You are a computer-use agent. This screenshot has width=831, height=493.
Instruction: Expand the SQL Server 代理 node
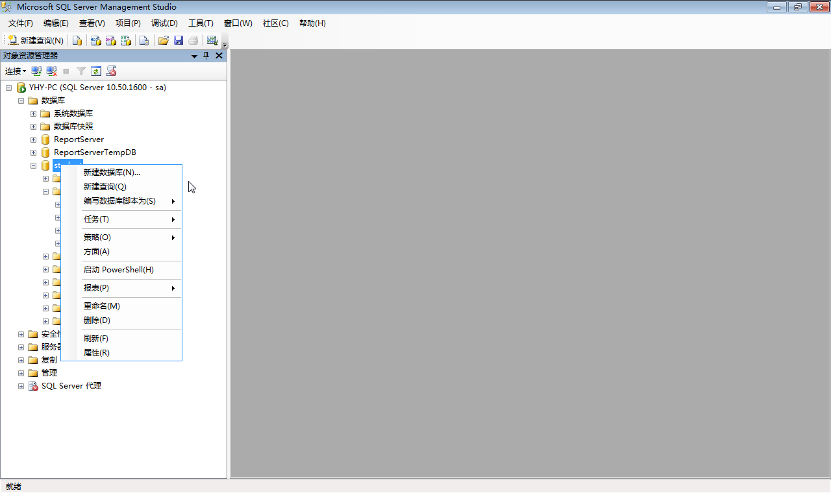coord(21,386)
